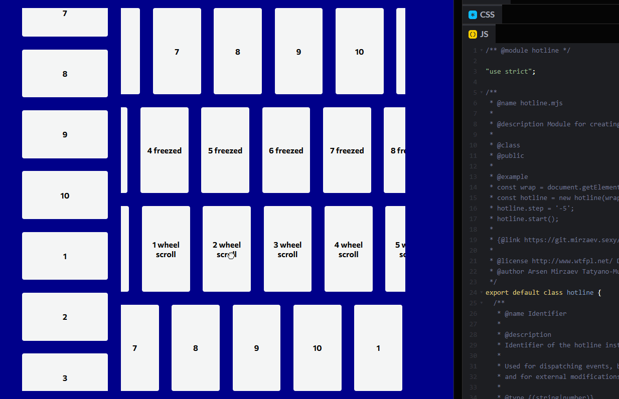Click the "4 wheel scroll" card
This screenshot has width=619, height=399.
pyautogui.click(x=349, y=249)
